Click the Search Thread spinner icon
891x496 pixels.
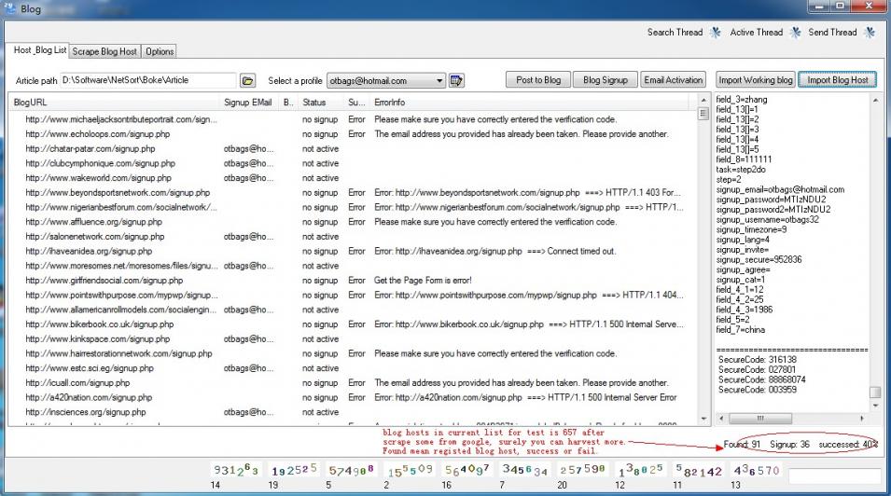(715, 32)
